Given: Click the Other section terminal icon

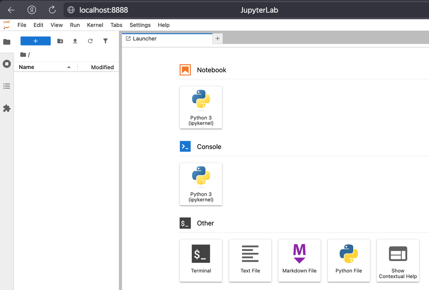Looking at the screenshot, I should 185,223.
